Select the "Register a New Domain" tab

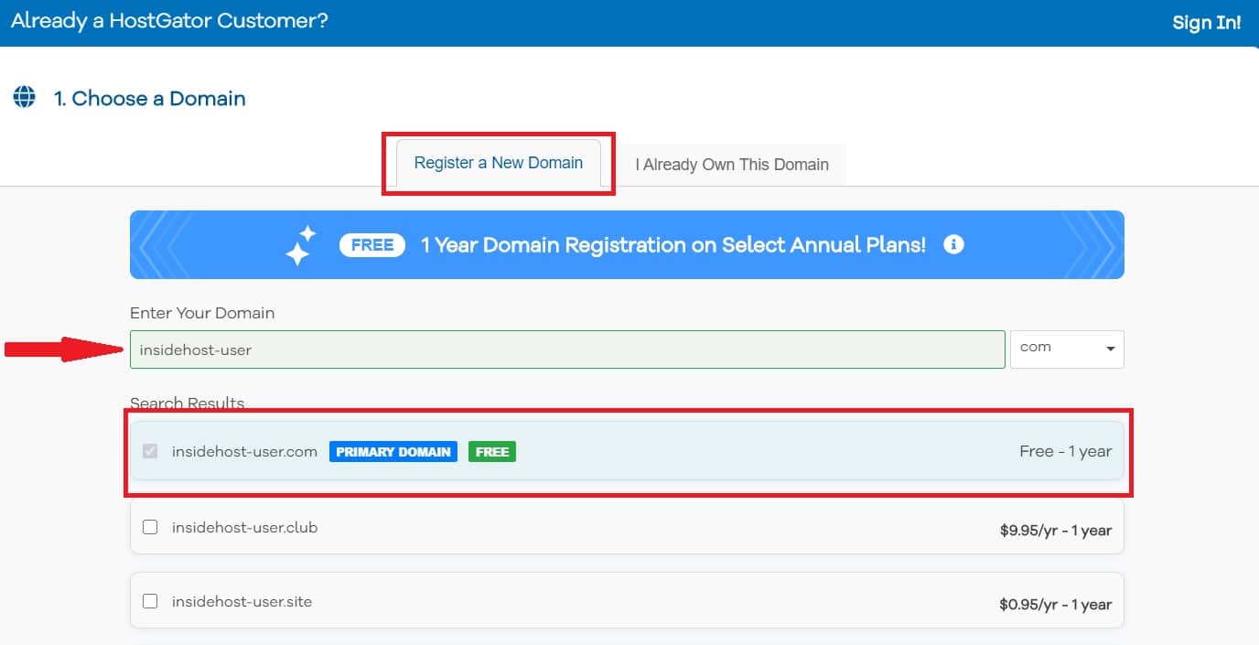click(498, 162)
